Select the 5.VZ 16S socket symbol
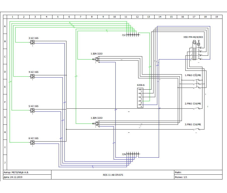 (x=32, y=110)
